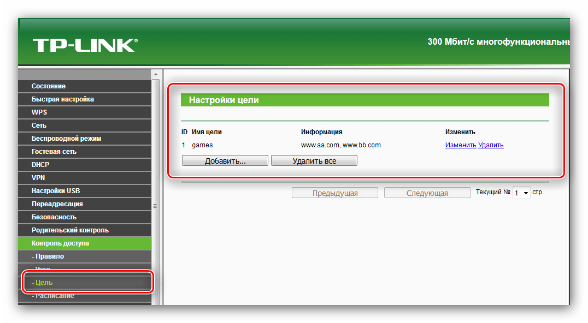This screenshot has height=323, width=588.
Task: Open the DHCP menu section
Action: point(41,165)
